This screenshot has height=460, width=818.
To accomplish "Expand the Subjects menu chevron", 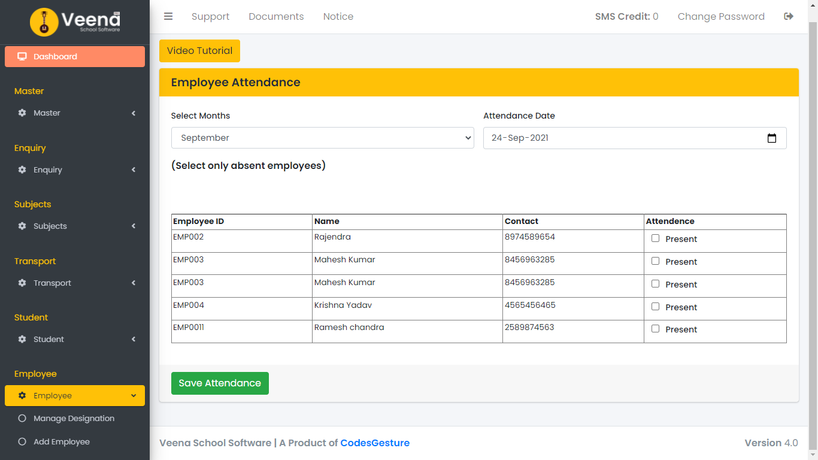I will point(134,226).
